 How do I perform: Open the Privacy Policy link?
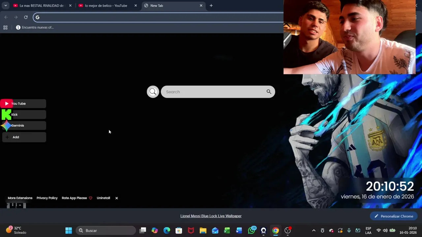point(47,198)
